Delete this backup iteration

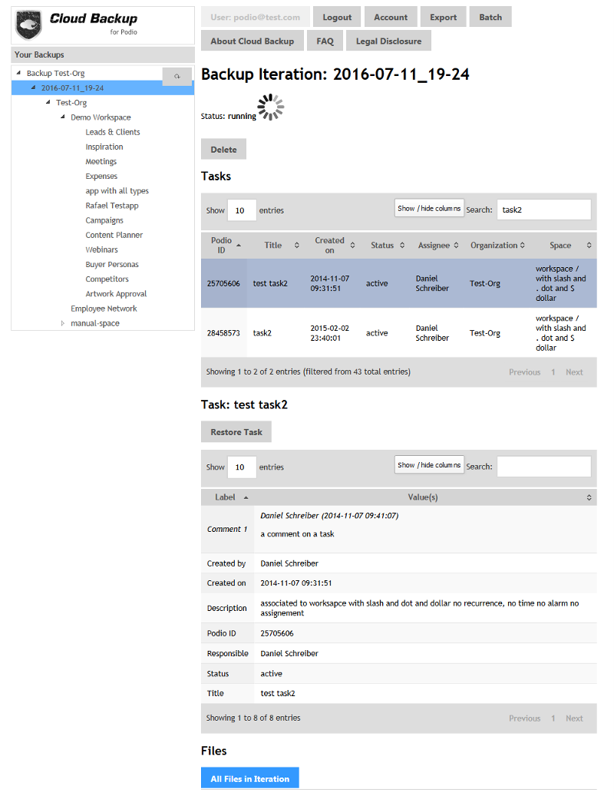(223, 150)
